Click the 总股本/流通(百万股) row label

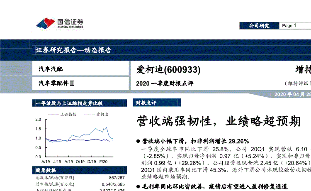point(55,177)
